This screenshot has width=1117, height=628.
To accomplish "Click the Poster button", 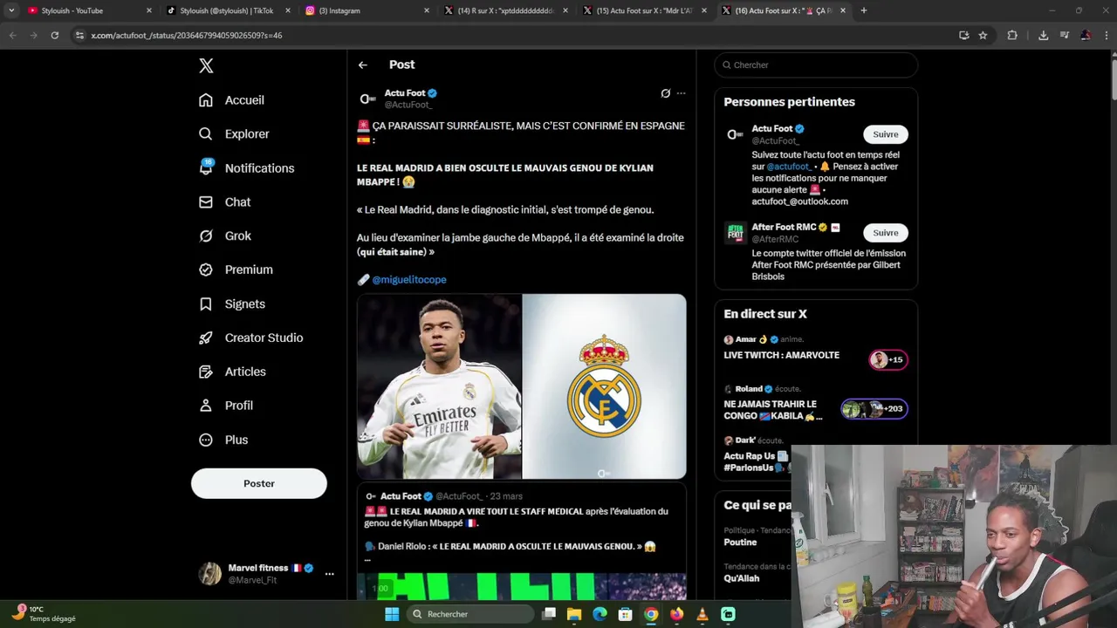I will [259, 483].
